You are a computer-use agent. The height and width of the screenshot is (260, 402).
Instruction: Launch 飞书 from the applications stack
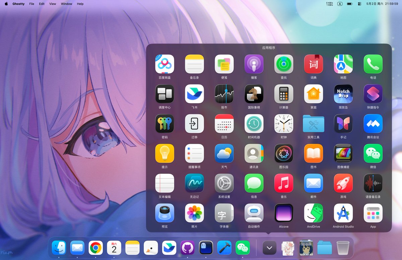pos(194,94)
